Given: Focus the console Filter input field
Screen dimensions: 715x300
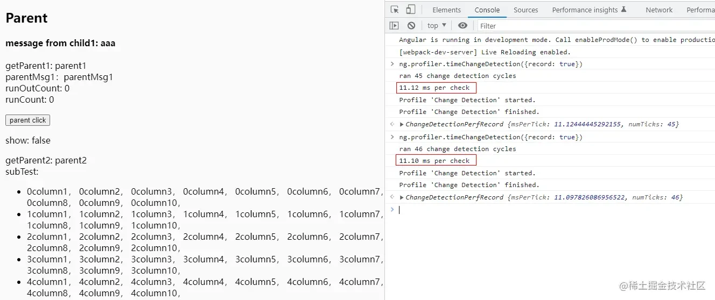Looking at the screenshot, I should (x=595, y=26).
